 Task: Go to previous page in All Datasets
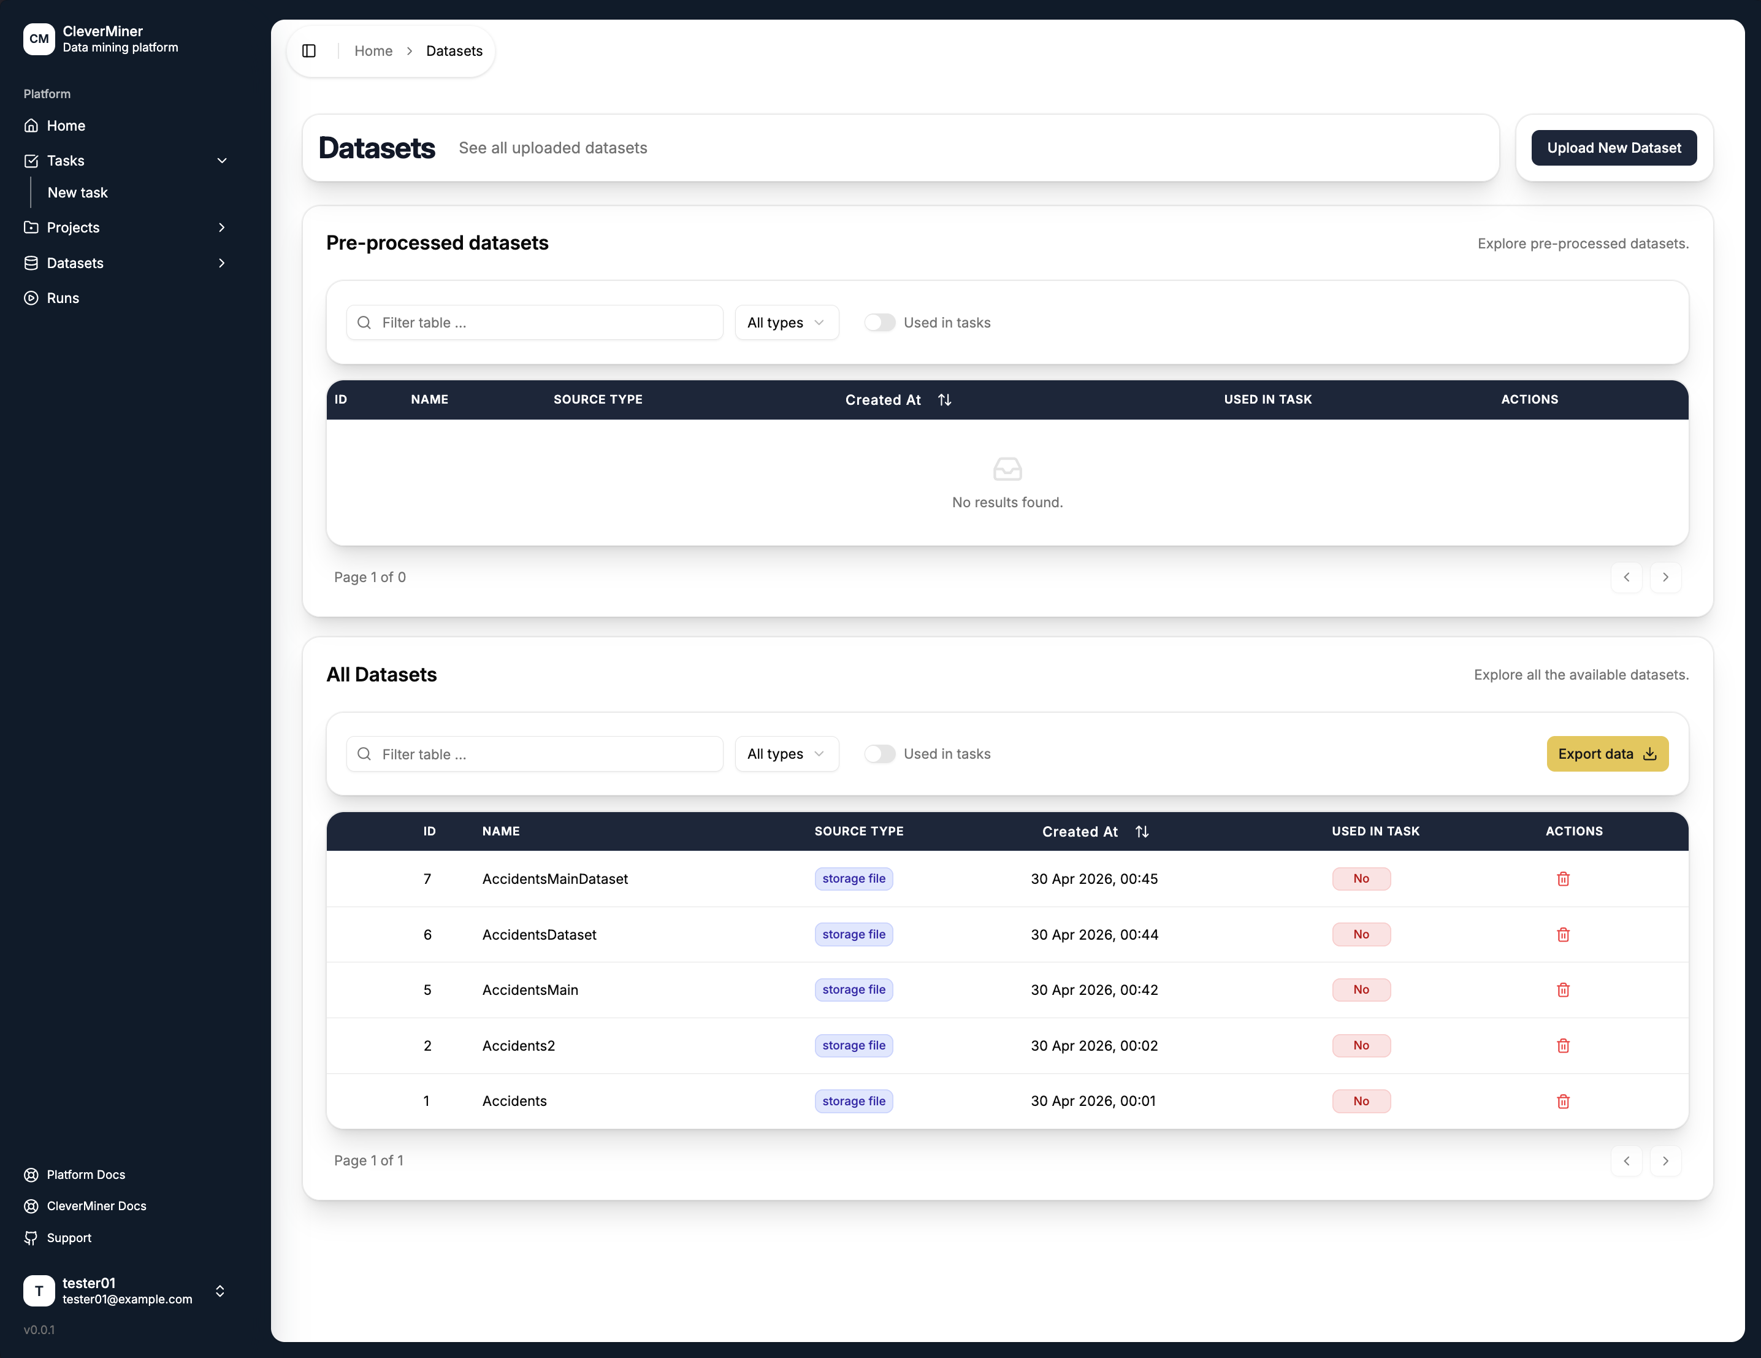tap(1626, 1160)
